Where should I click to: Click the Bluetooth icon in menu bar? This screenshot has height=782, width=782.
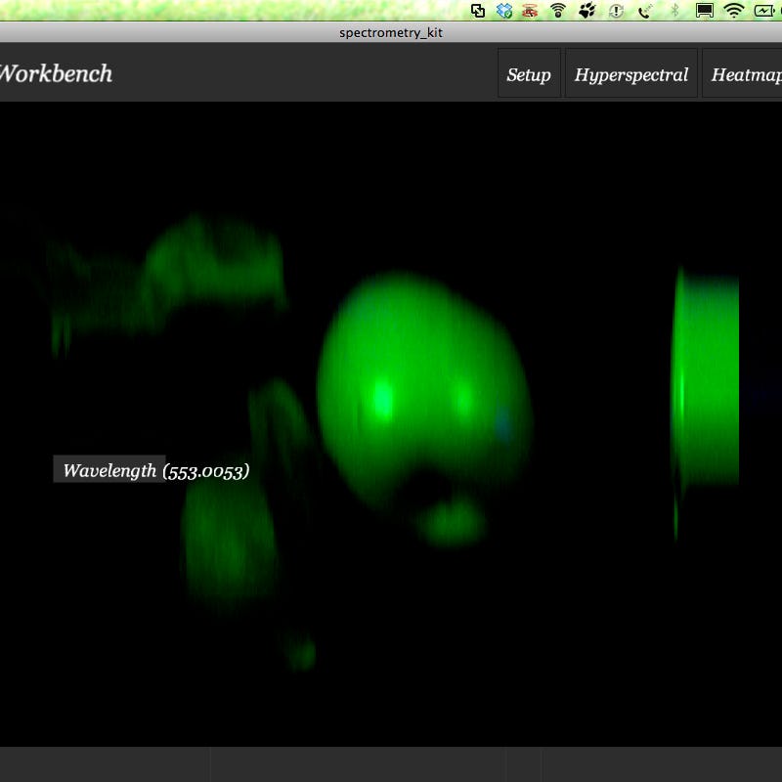click(674, 11)
